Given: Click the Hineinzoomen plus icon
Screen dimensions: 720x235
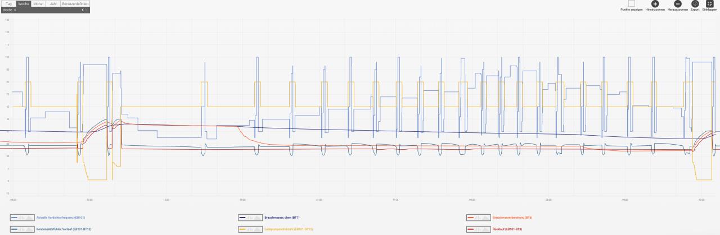Looking at the screenshot, I should pos(654,4).
